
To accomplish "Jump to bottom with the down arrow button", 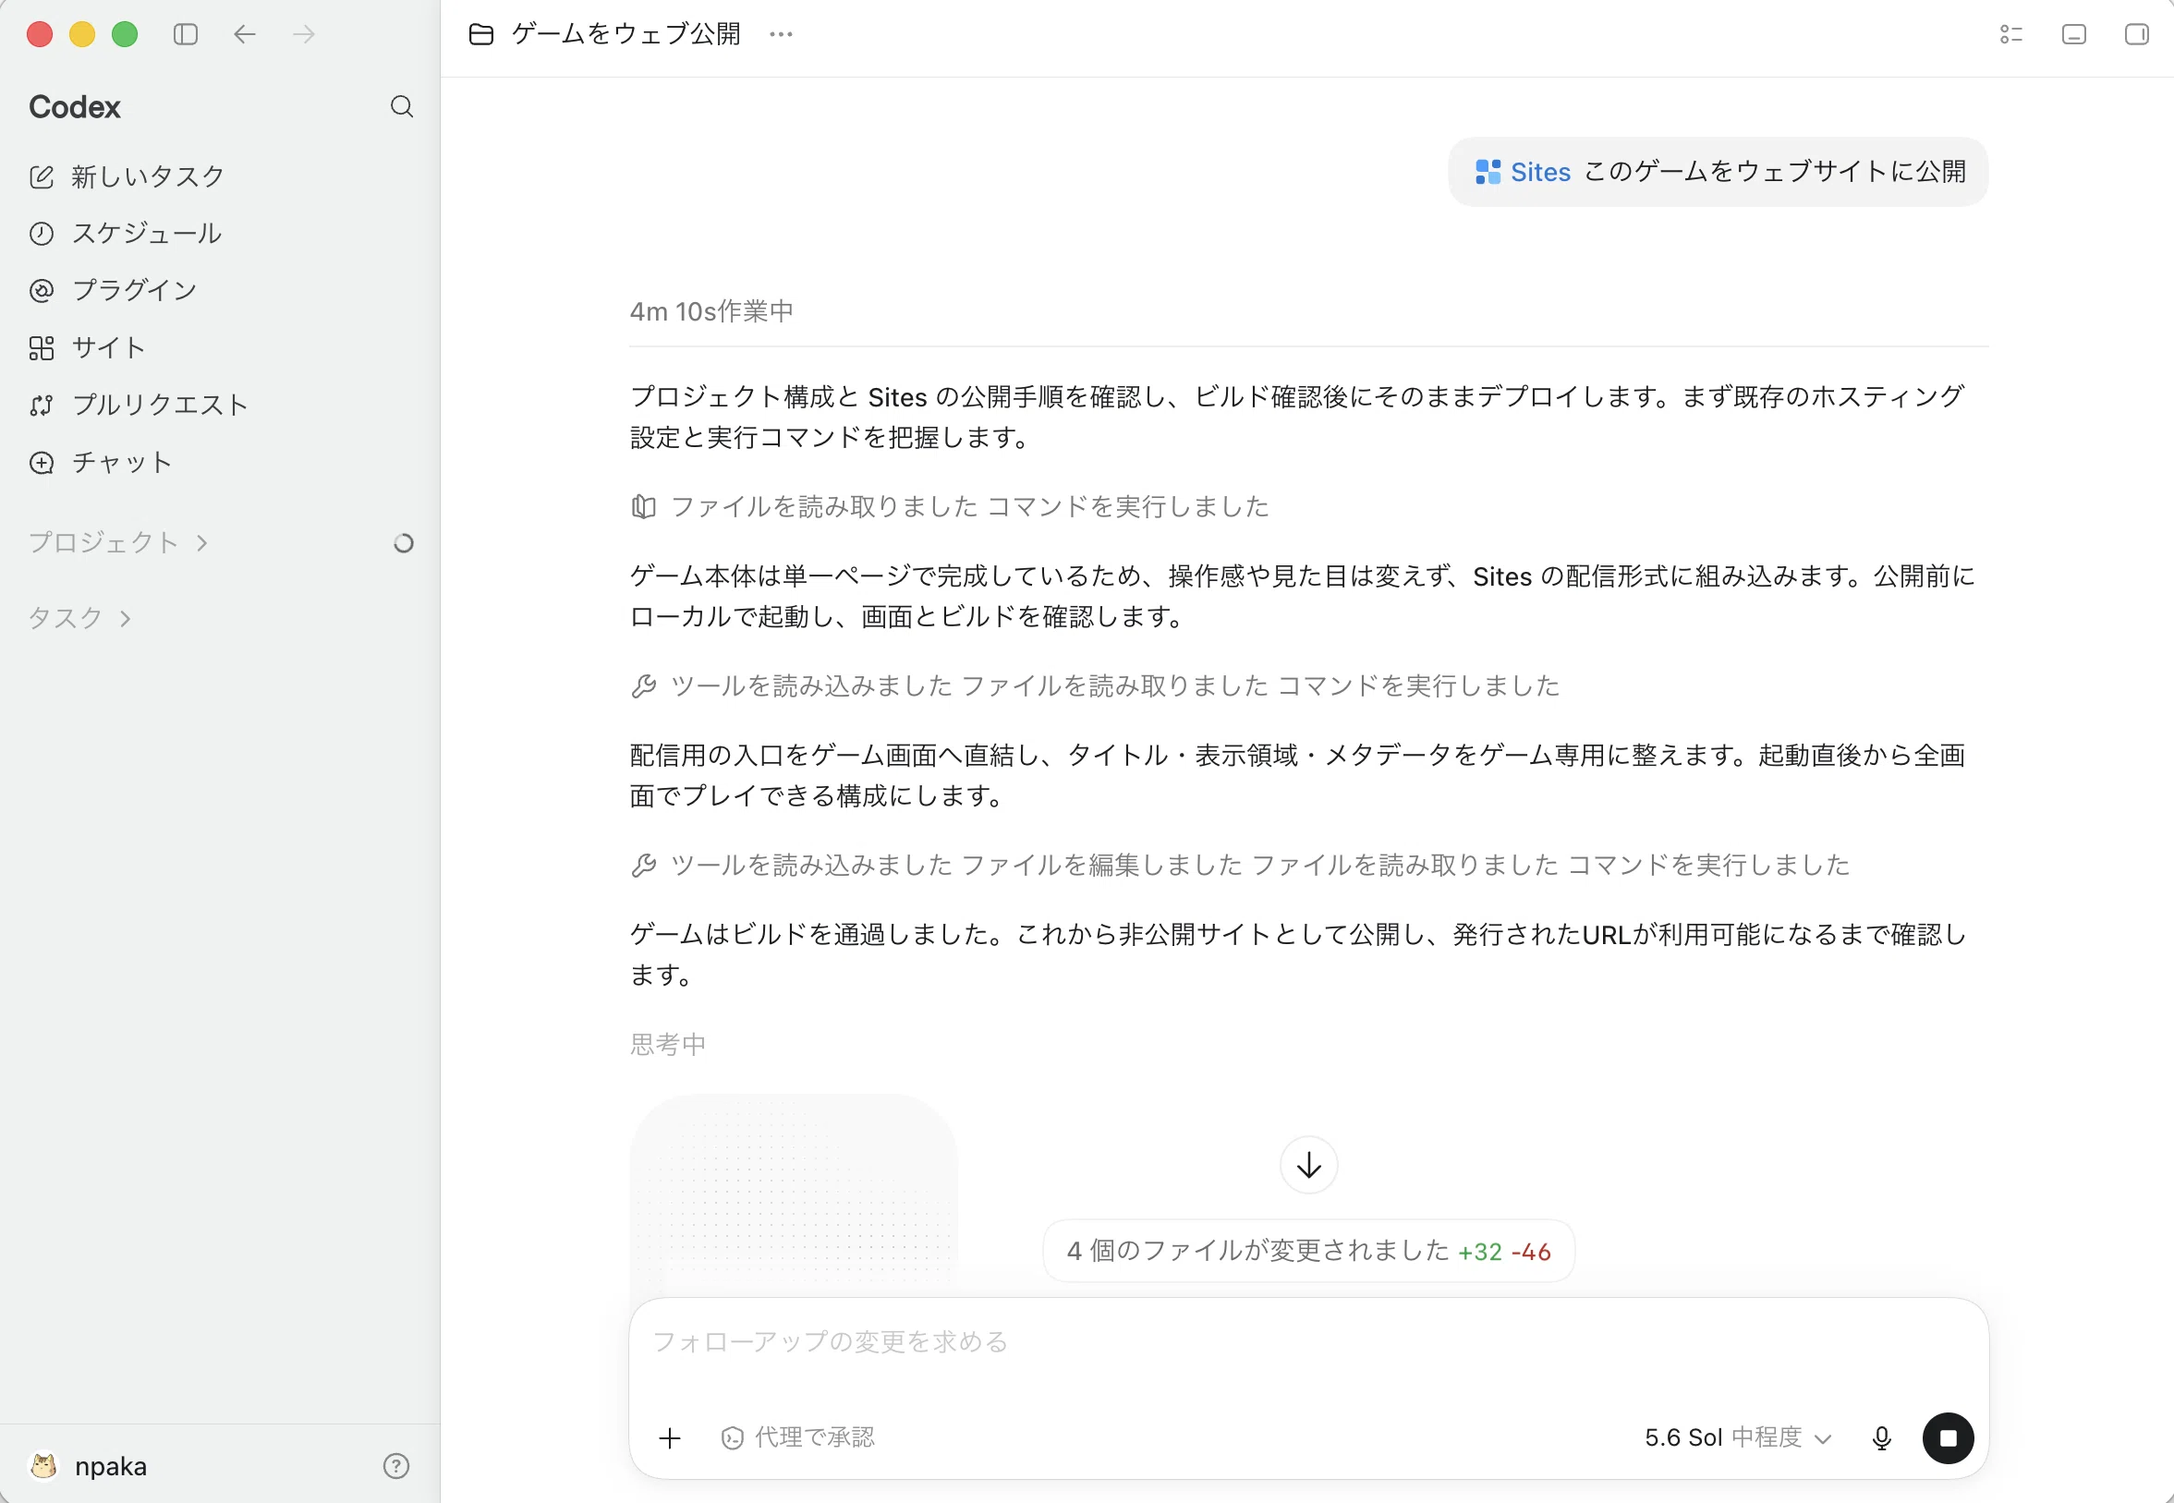I will 1308,1165.
